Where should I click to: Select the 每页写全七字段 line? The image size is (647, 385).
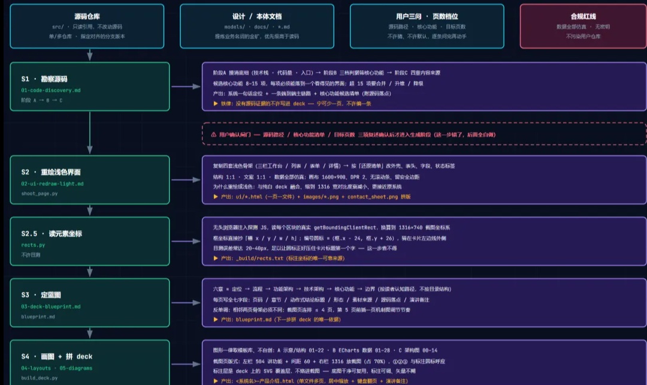pyautogui.click(x=321, y=299)
